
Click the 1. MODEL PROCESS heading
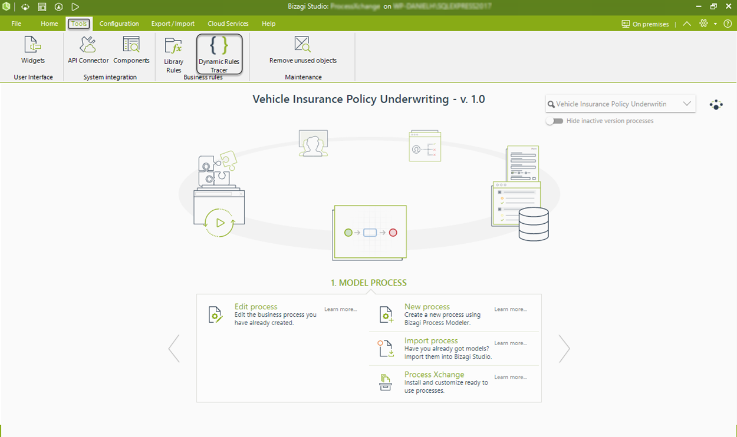(368, 283)
